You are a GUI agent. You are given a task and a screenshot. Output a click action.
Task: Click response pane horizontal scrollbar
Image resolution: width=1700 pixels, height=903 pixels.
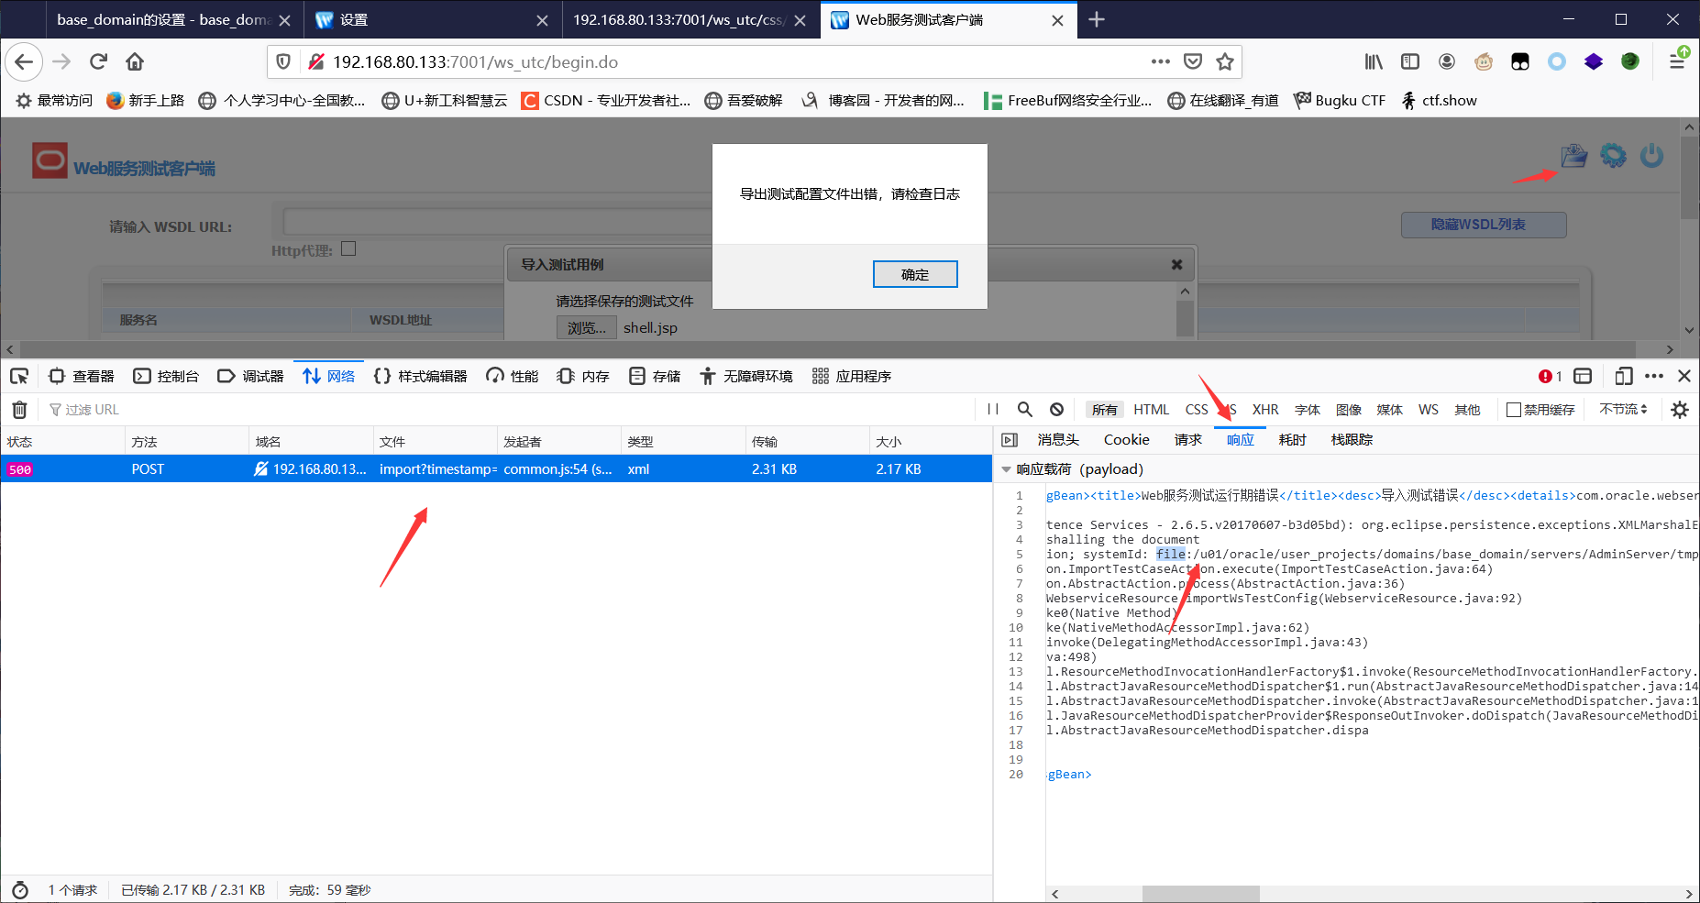tap(1200, 893)
